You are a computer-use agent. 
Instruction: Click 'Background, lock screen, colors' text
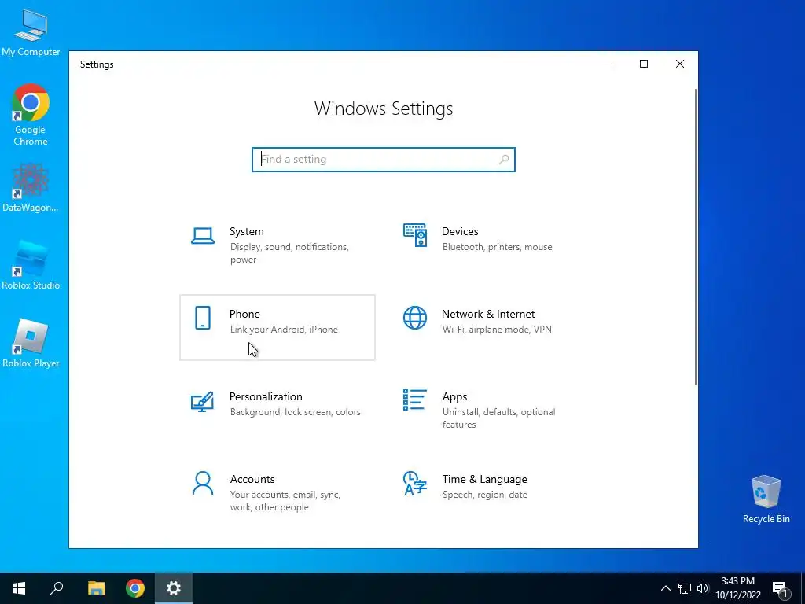[296, 412]
